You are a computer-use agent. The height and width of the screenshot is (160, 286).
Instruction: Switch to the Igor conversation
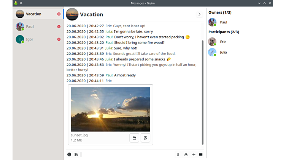click(34, 39)
